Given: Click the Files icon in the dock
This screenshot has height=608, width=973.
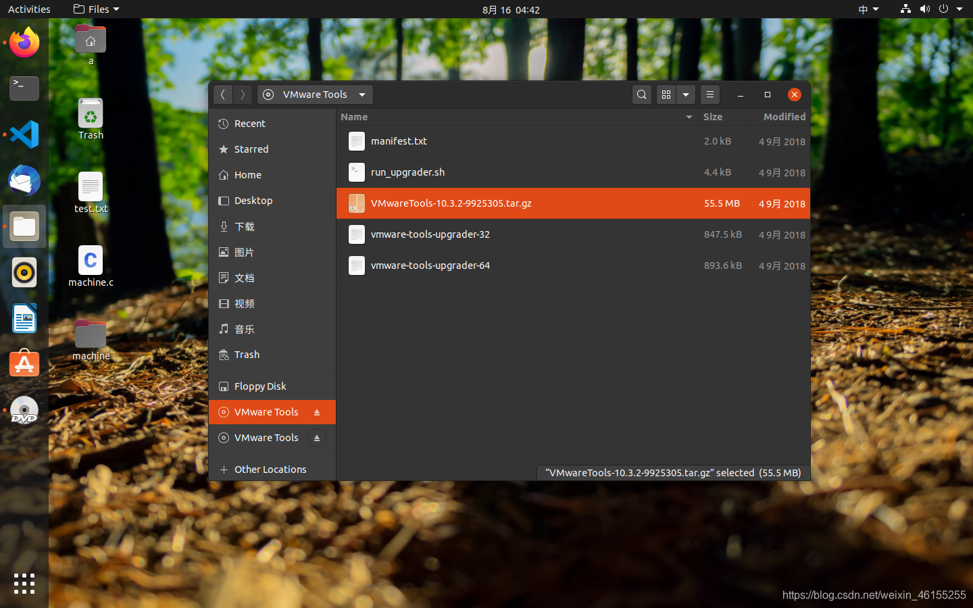Looking at the screenshot, I should click(x=24, y=226).
